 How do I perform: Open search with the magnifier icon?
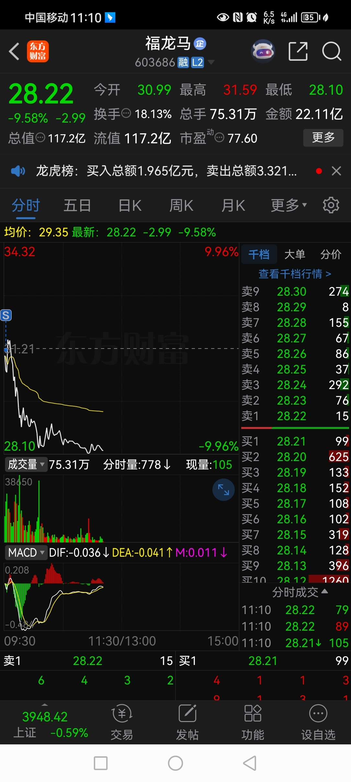coord(332,51)
